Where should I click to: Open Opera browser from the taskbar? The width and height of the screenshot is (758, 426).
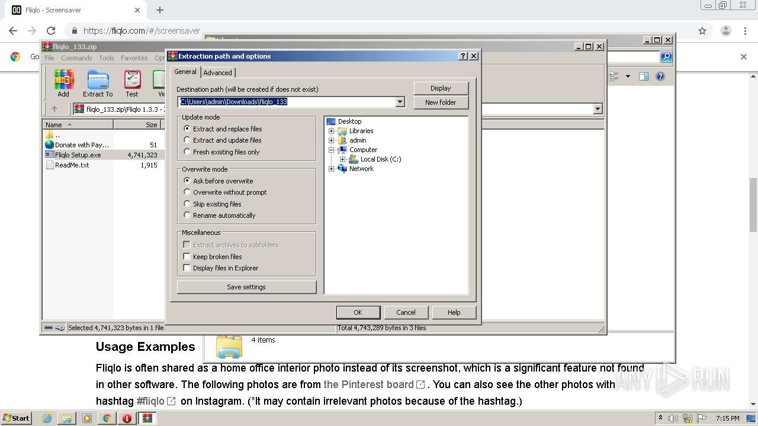[127, 418]
